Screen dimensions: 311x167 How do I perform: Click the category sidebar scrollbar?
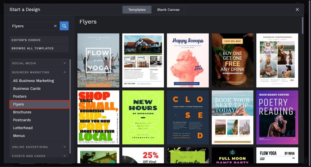click(70, 106)
